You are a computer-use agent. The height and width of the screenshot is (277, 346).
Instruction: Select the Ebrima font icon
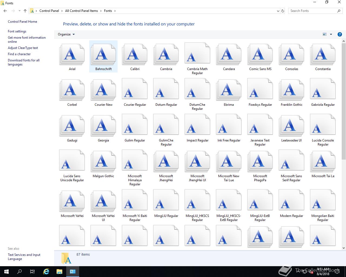coord(229,90)
